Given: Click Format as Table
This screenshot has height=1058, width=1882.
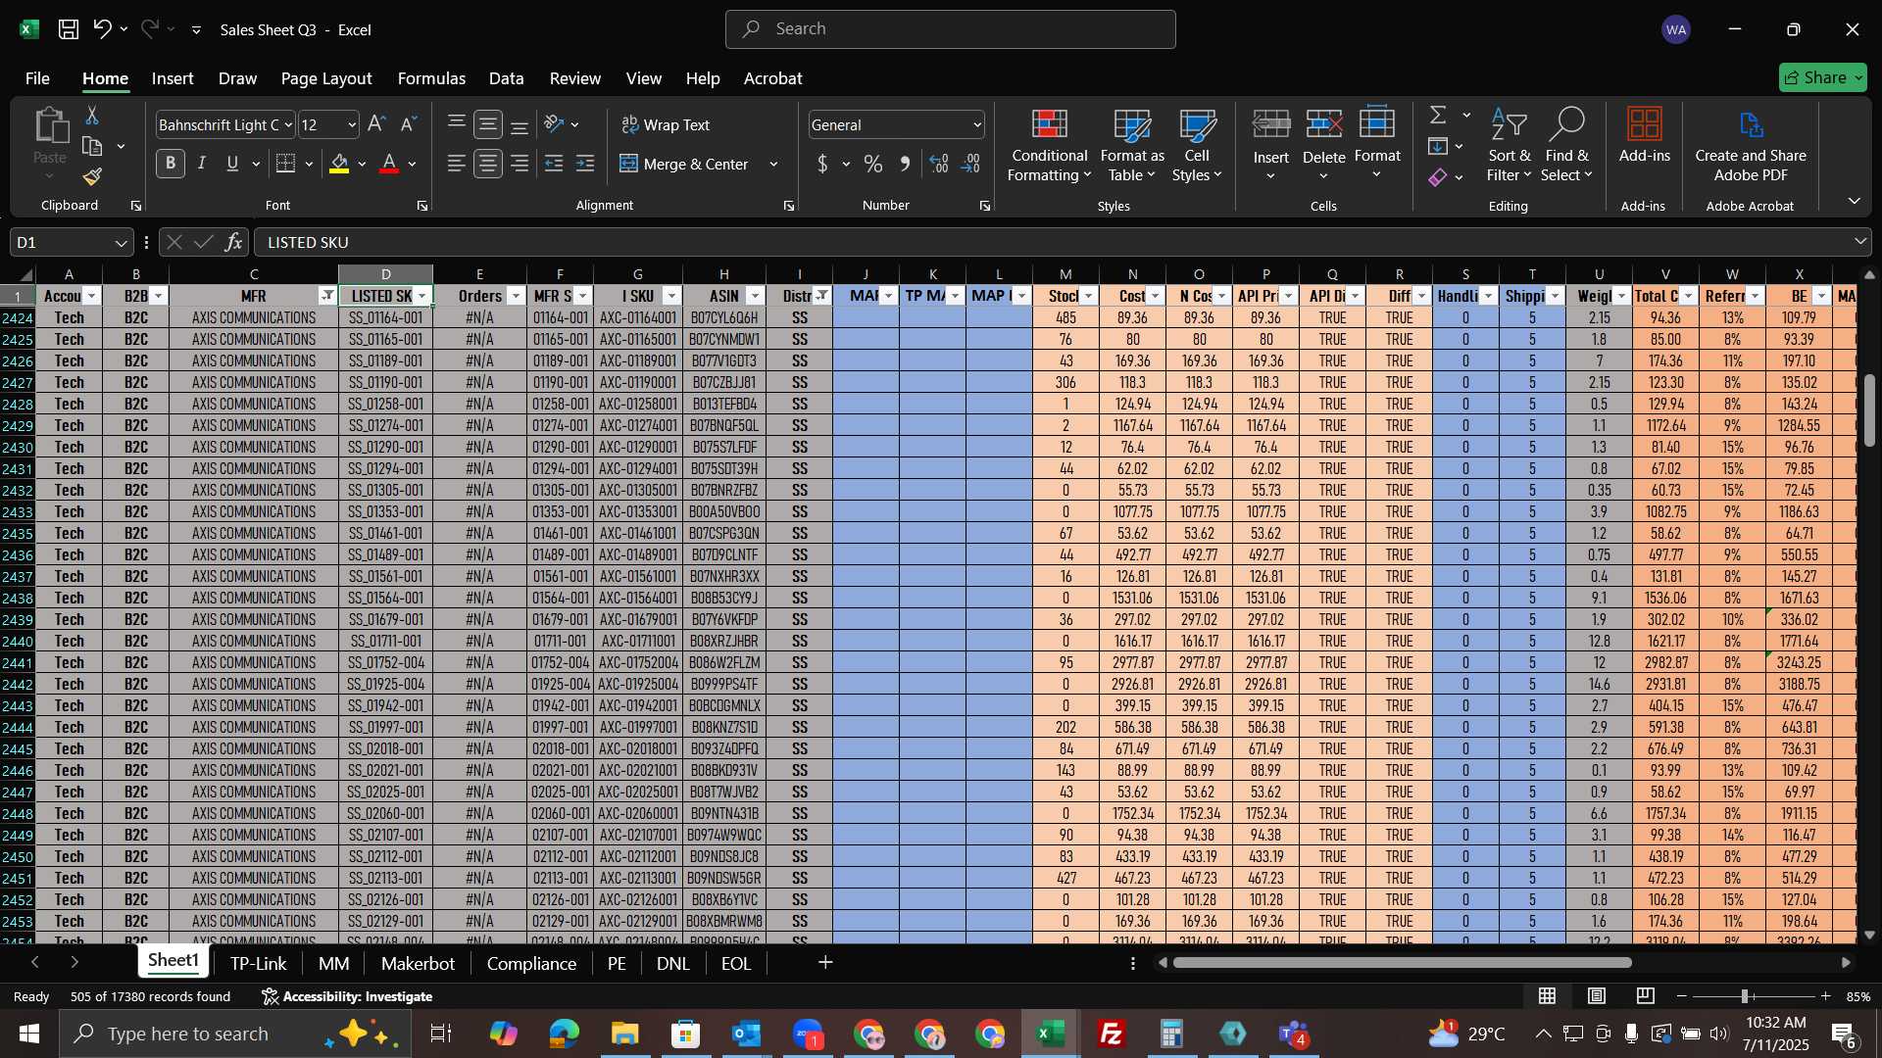Looking at the screenshot, I should (1132, 146).
